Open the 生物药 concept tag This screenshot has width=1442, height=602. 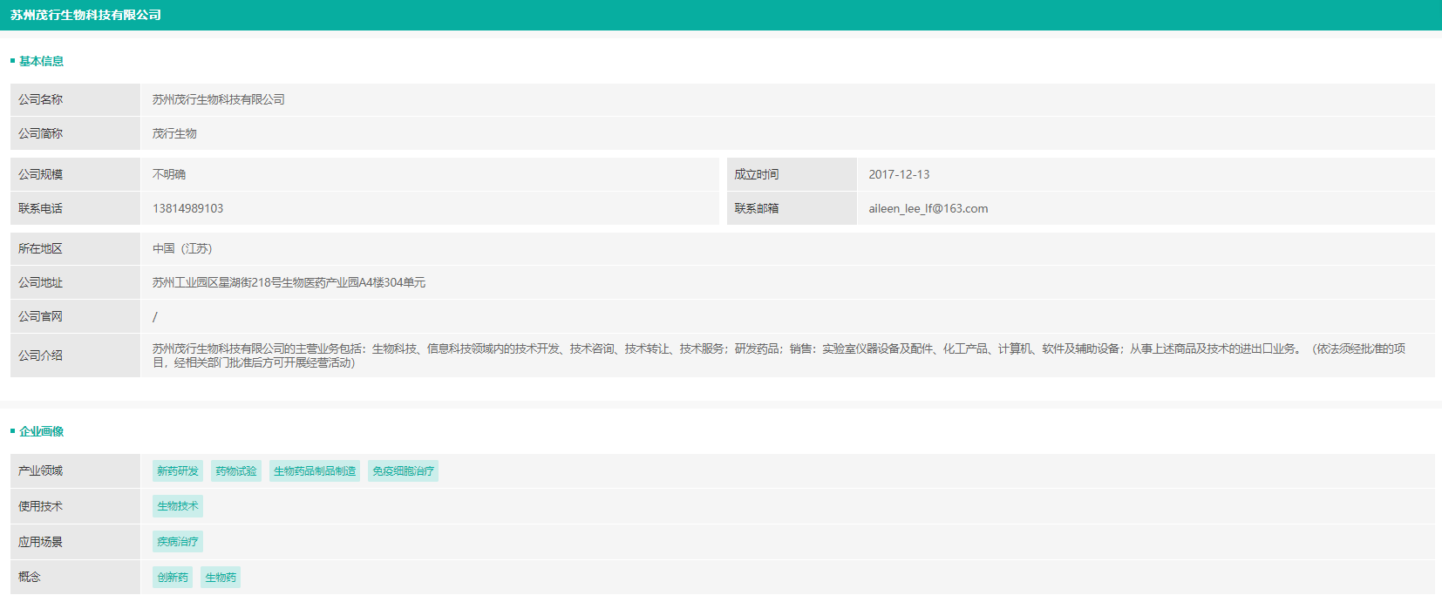click(221, 578)
